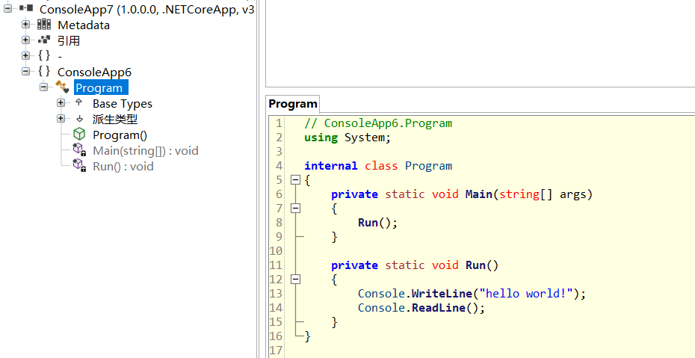Click System in the using directive
695x358 pixels.
365,138
